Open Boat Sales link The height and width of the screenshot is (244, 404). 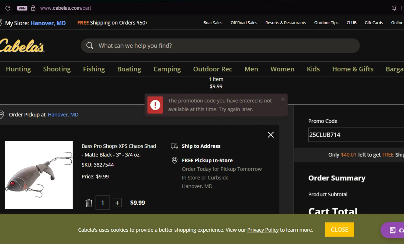coord(213,23)
